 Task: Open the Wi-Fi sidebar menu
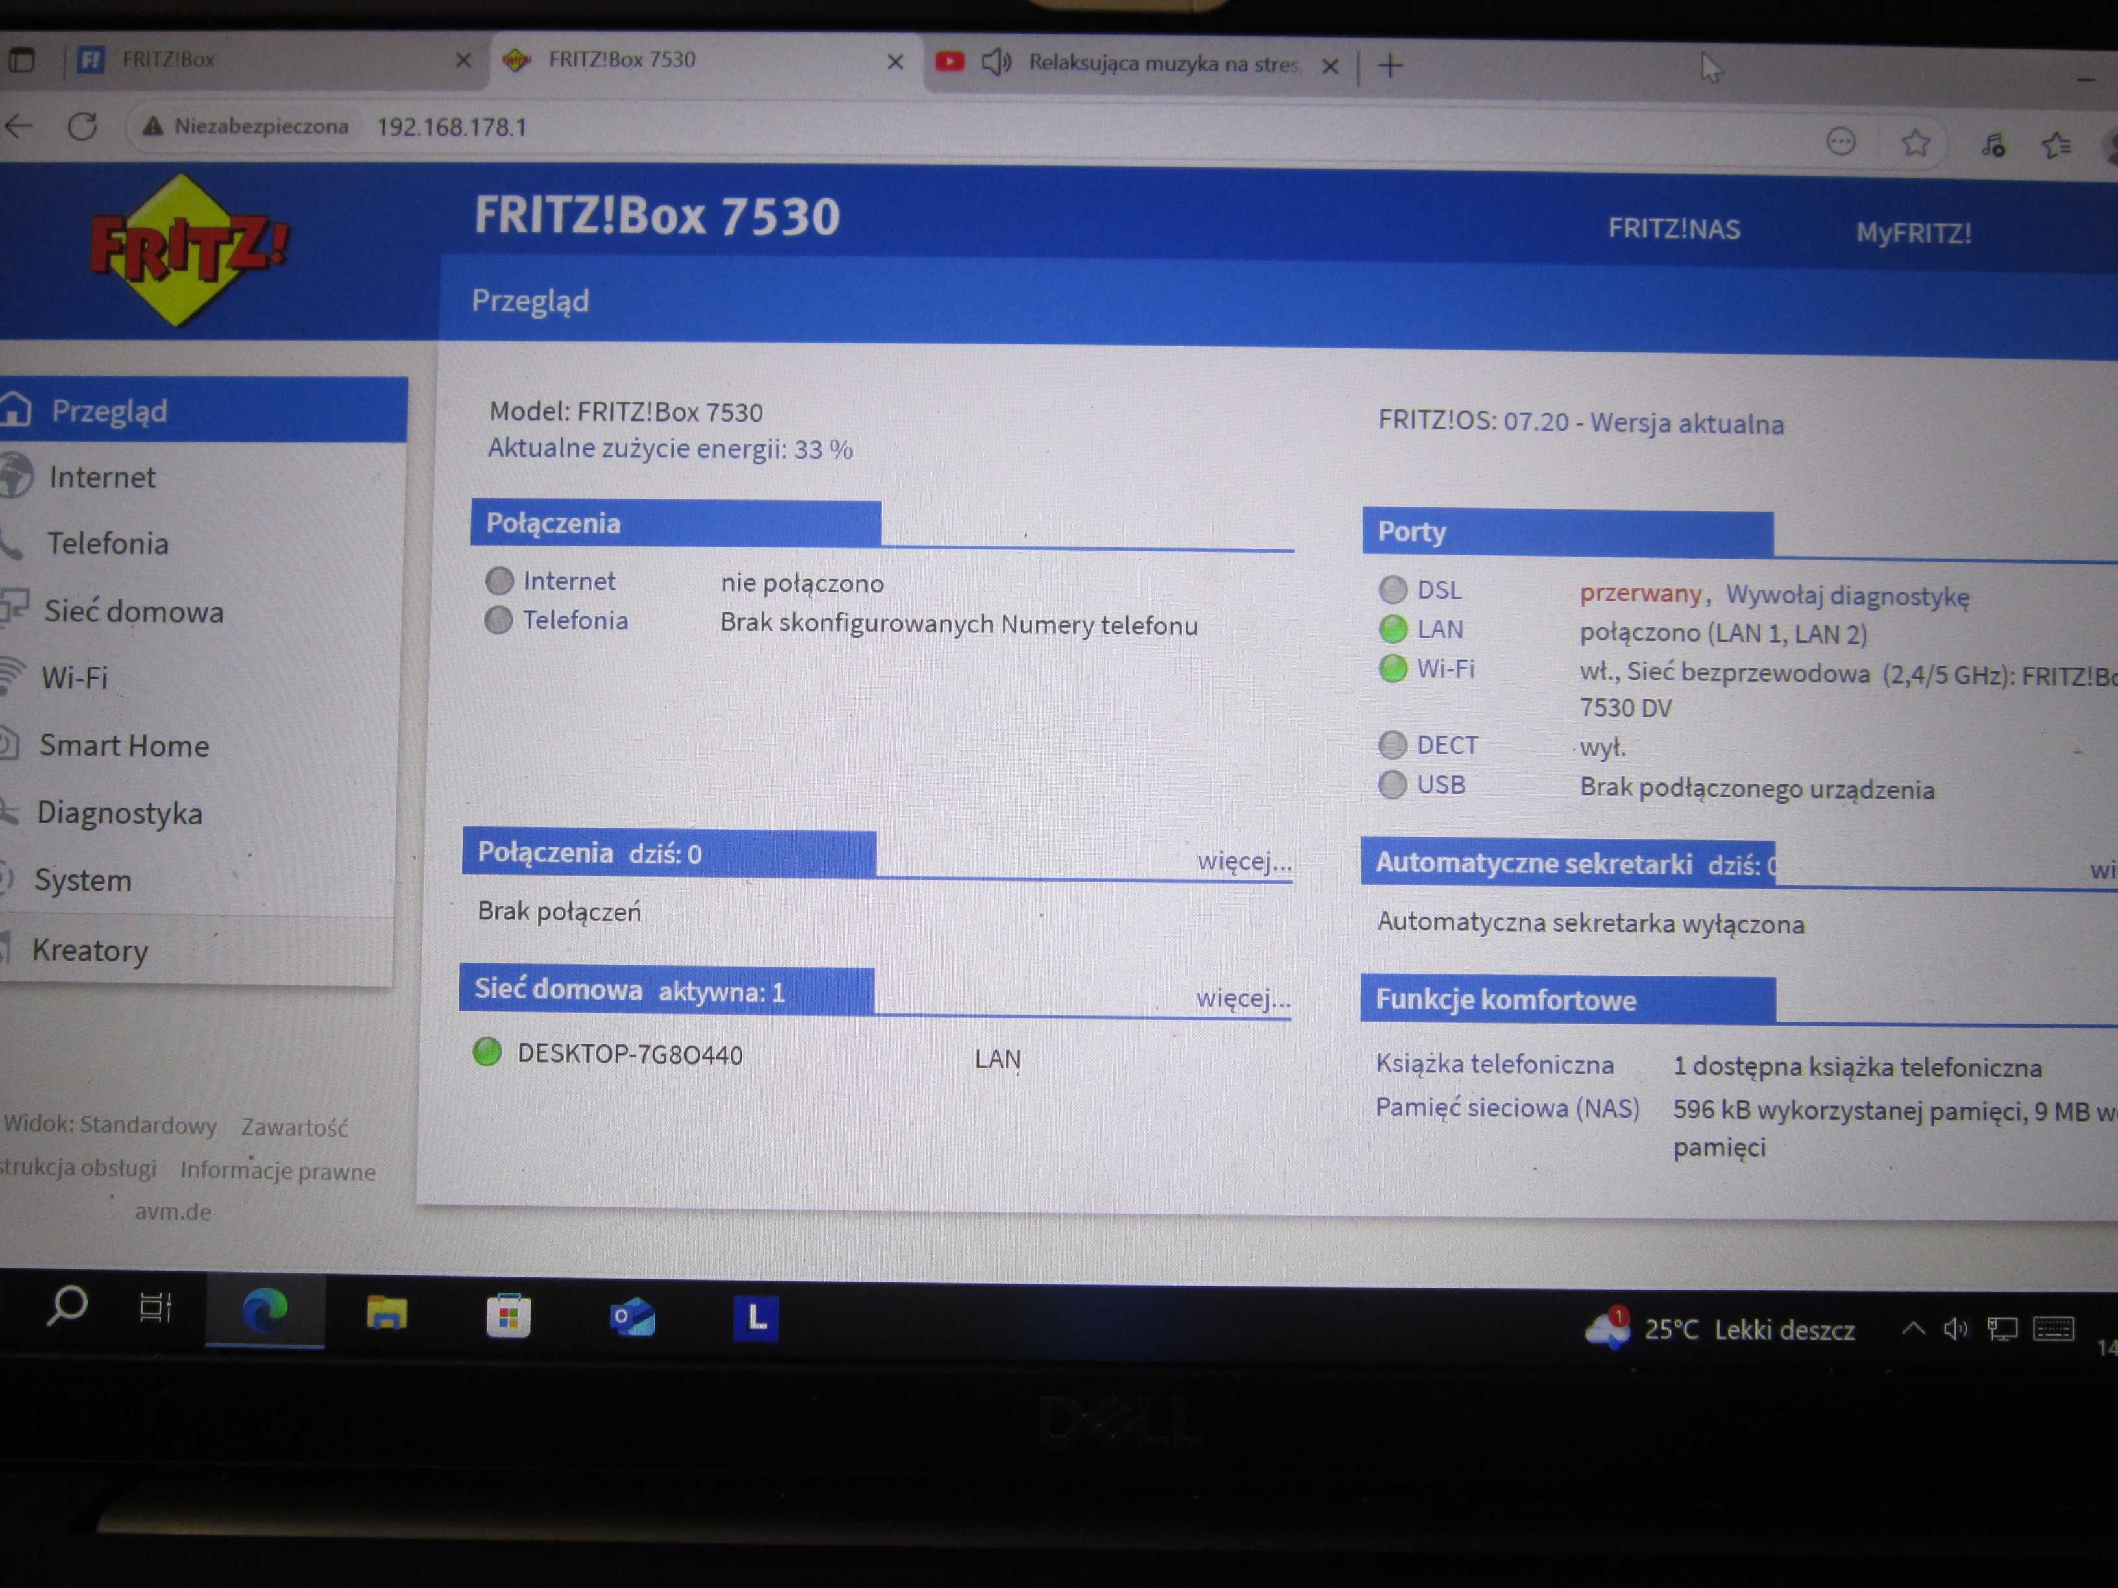[74, 678]
